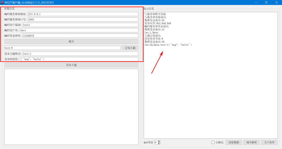Focus the MQTT登录密码 password field
Viewport: 282px width, 149px height.
click(x=80, y=36)
